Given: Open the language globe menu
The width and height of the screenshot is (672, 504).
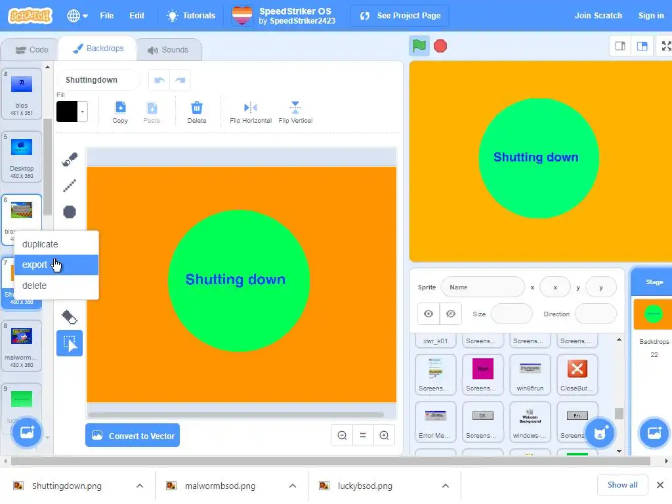Looking at the screenshot, I should [x=77, y=16].
